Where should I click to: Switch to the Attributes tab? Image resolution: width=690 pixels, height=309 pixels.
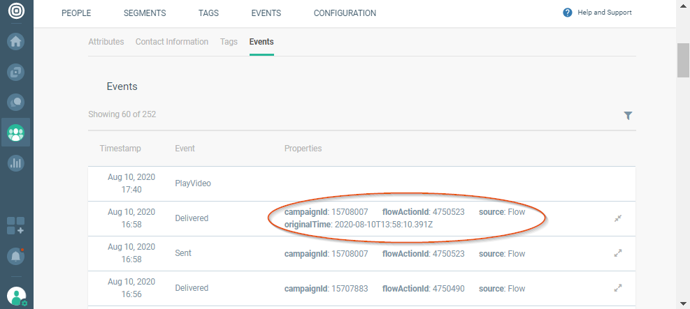(106, 42)
